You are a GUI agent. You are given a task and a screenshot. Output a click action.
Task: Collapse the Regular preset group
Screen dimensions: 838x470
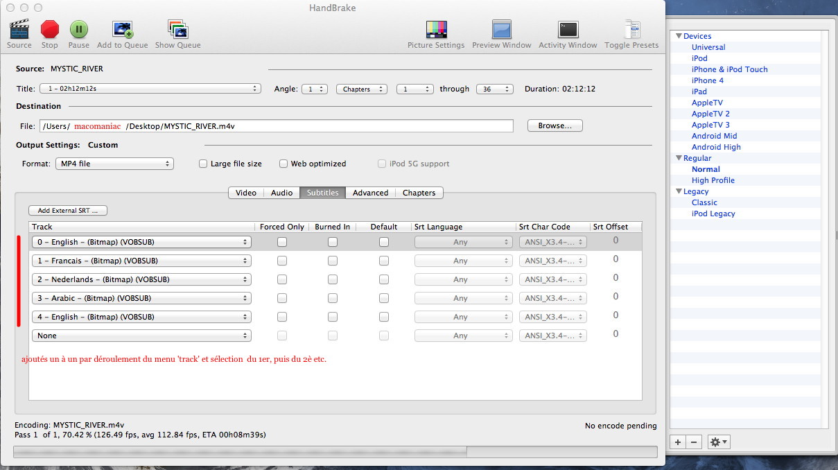coord(678,158)
